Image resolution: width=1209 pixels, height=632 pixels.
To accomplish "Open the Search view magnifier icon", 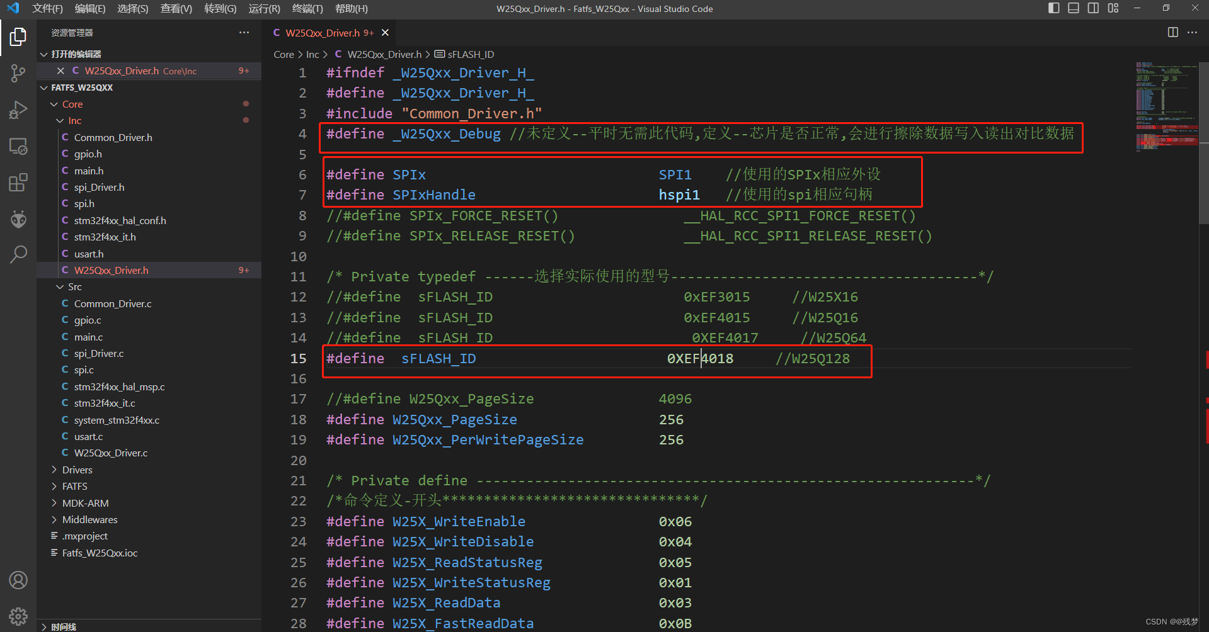I will (x=18, y=255).
